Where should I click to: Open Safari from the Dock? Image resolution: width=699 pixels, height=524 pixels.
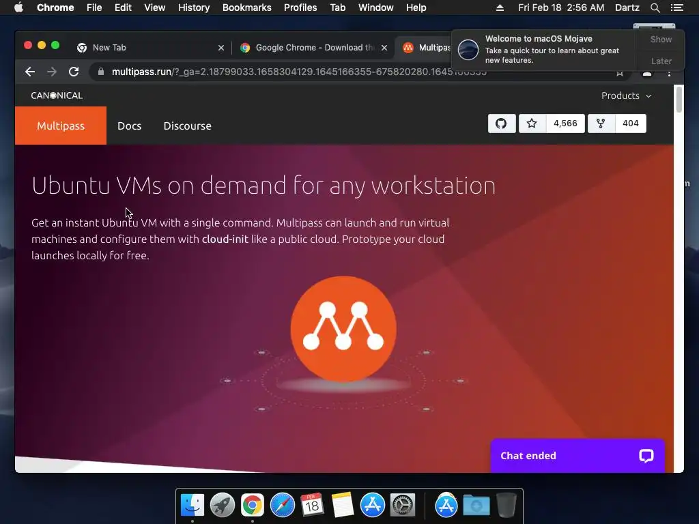[x=283, y=505]
